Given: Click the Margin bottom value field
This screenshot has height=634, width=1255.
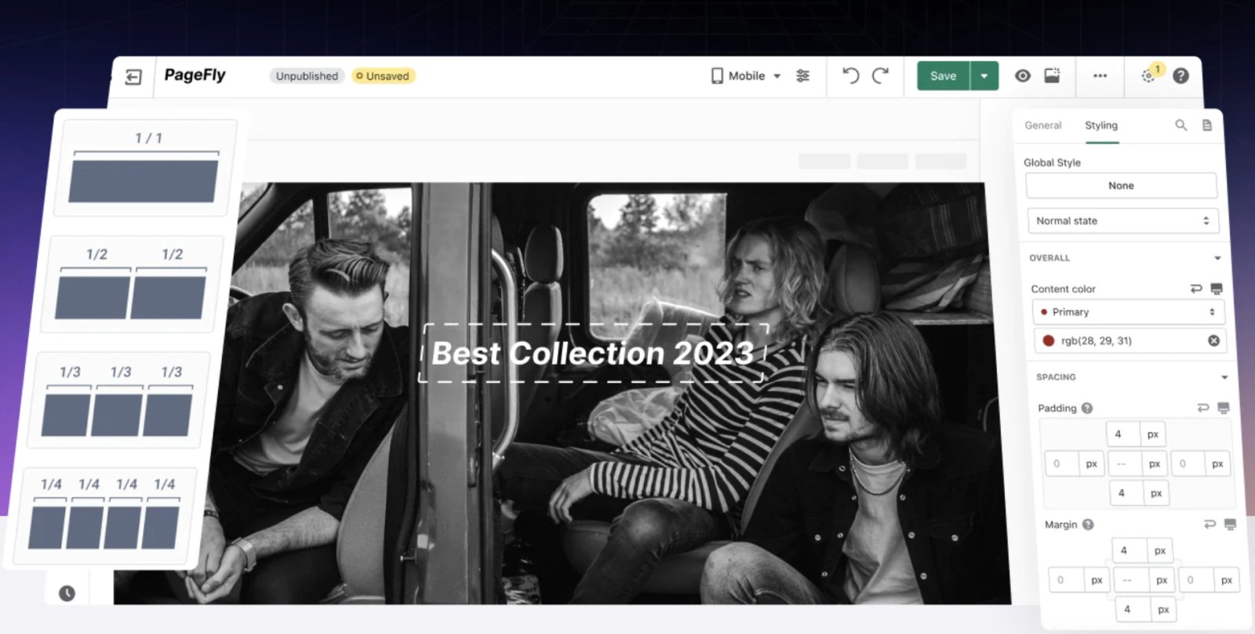Looking at the screenshot, I should tap(1133, 610).
